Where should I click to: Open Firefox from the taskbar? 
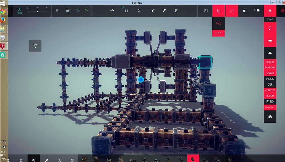click(x=3, y=20)
